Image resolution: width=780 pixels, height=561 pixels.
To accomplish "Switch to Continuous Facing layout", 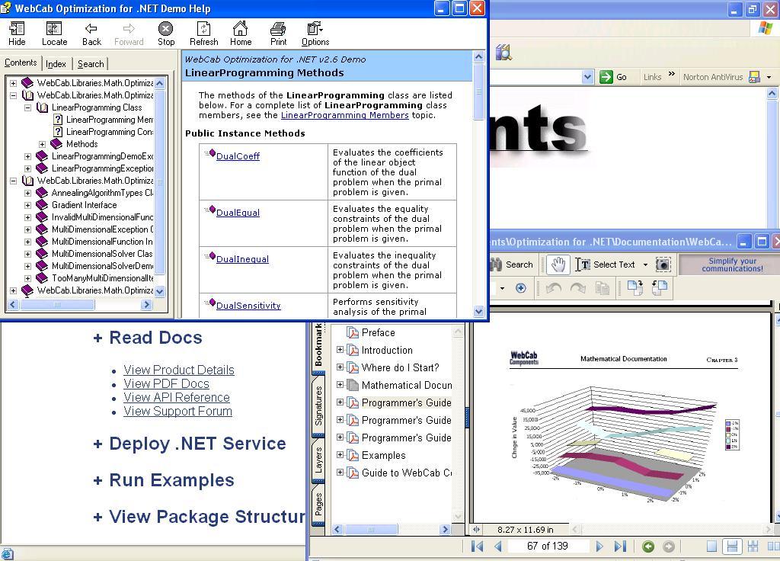I will point(753,546).
